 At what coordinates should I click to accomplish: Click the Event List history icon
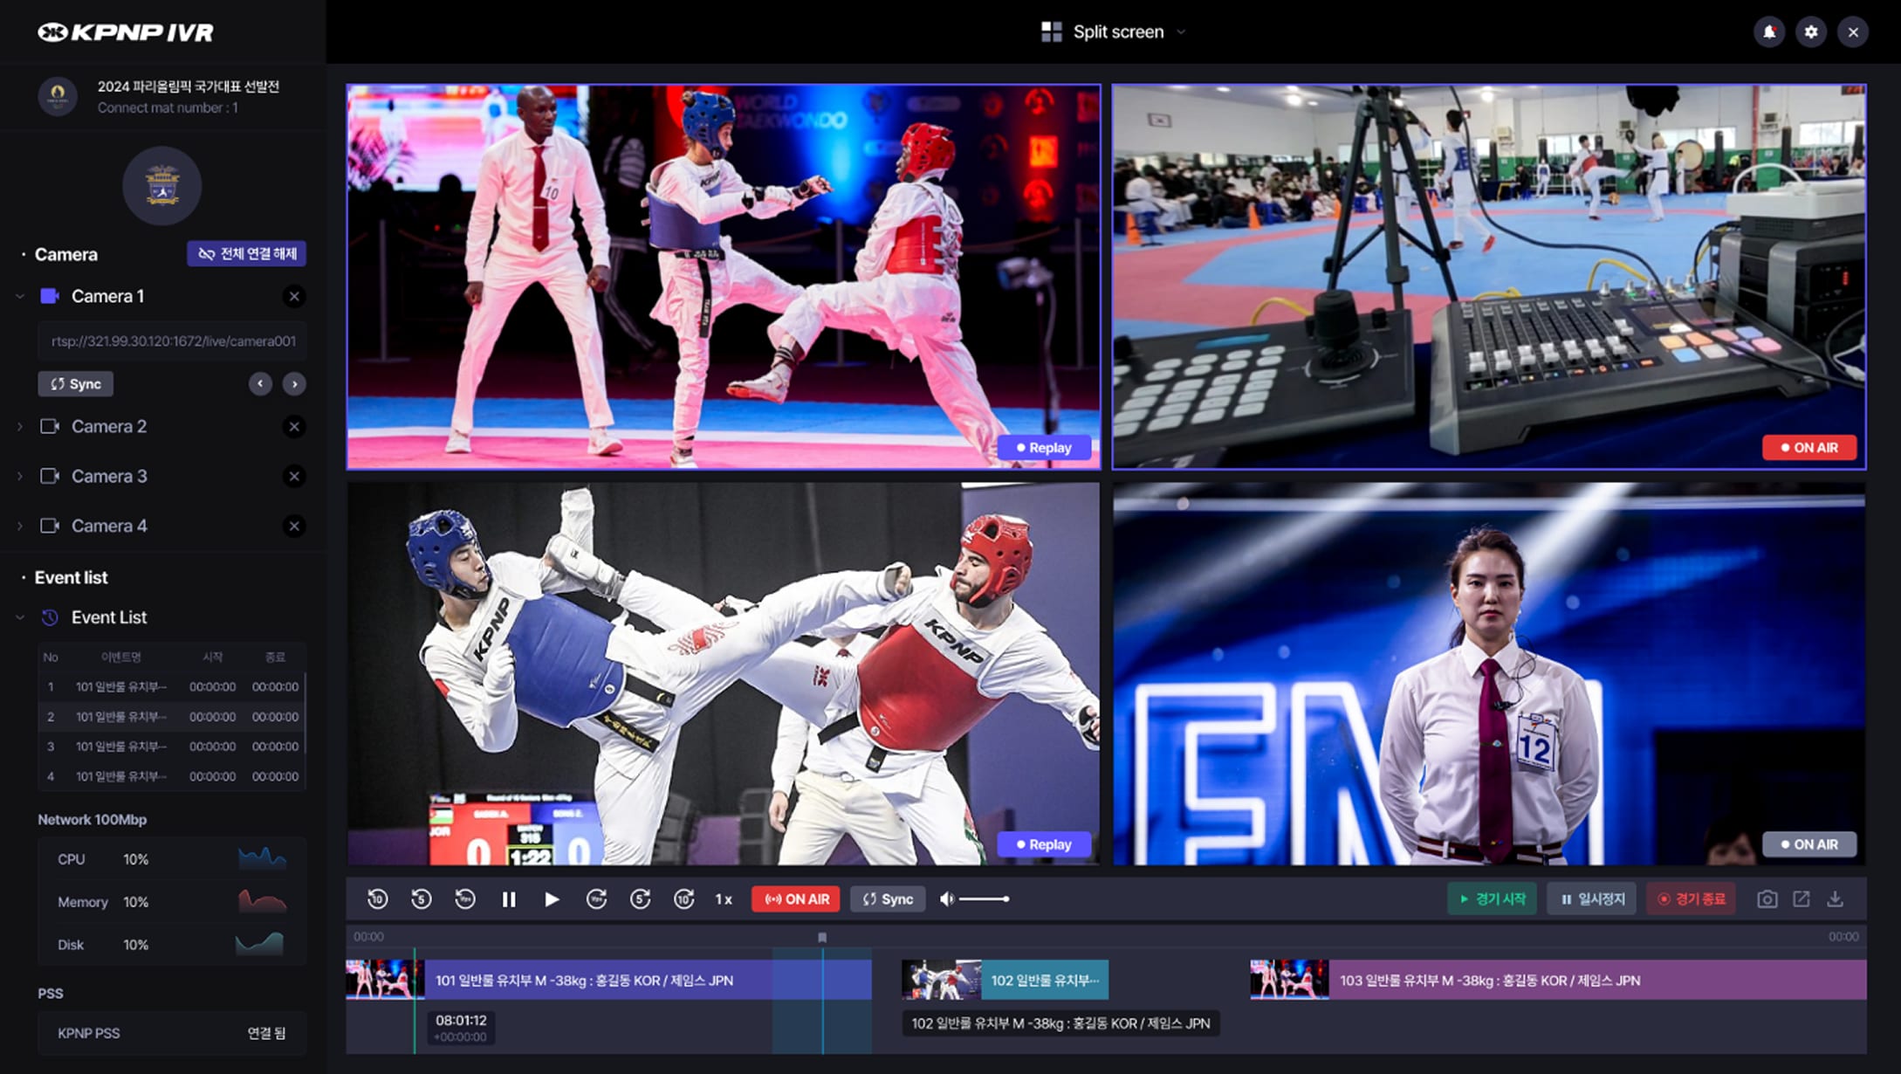click(x=50, y=617)
